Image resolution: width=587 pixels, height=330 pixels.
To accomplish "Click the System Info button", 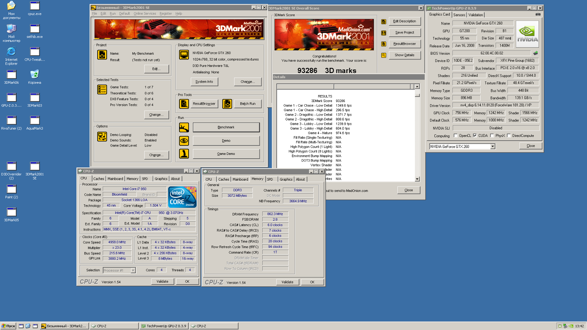I will (x=204, y=82).
